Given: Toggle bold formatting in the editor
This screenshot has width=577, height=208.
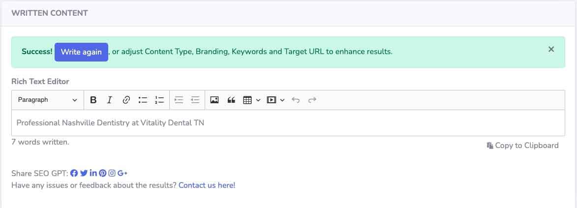Looking at the screenshot, I should click(x=93, y=100).
